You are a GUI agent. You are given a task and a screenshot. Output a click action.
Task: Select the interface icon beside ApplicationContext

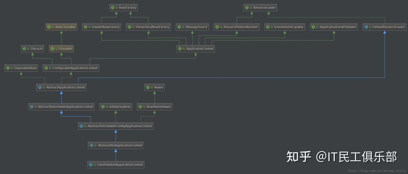pos(180,48)
